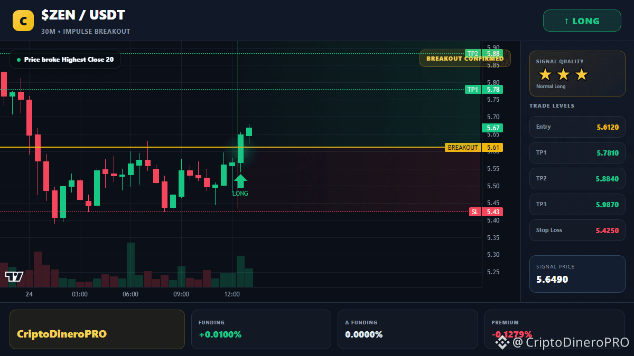Click the 5.50 price axis label
This screenshot has height=356, width=634.
(x=493, y=186)
